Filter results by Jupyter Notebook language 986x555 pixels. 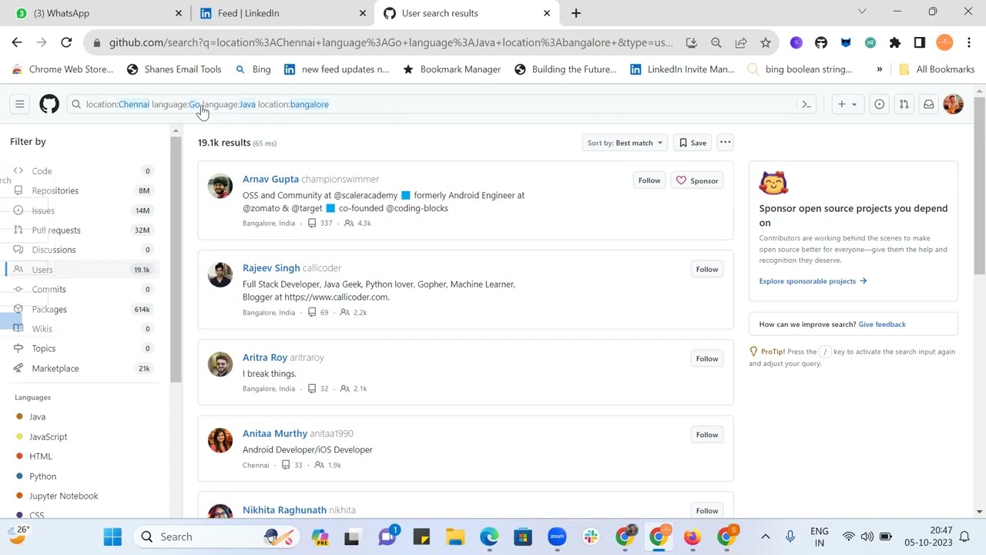click(x=63, y=496)
